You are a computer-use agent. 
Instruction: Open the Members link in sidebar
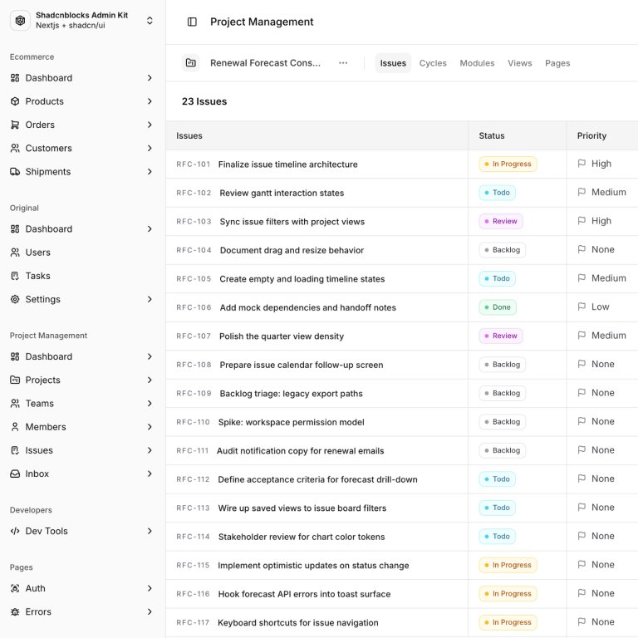click(46, 427)
